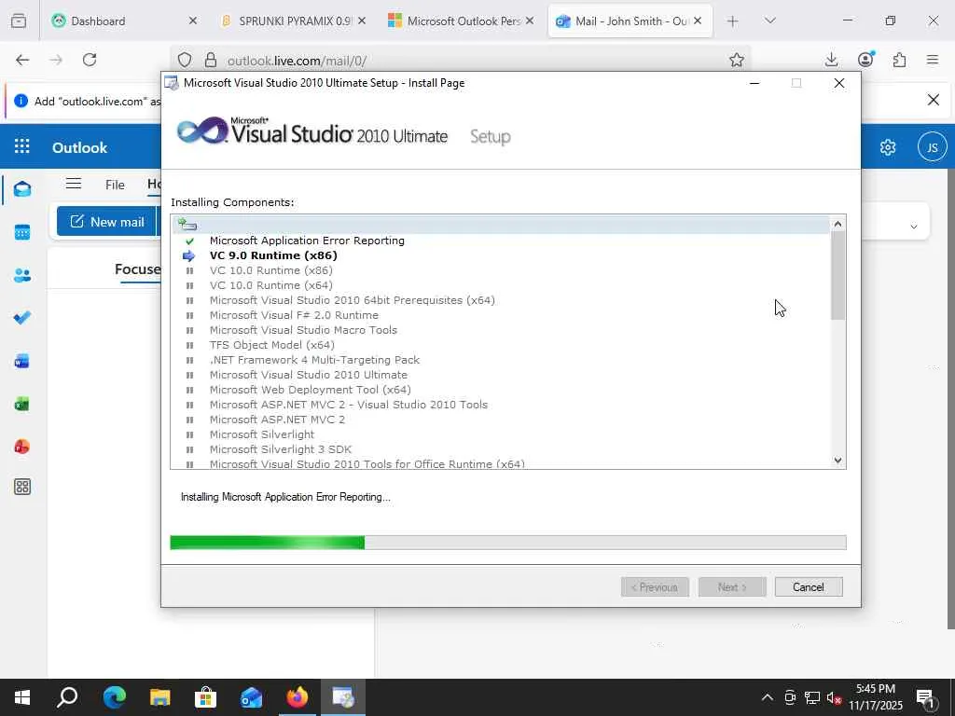Click the URL address bar
Viewport: 955px width, 716px height.
pos(463,60)
